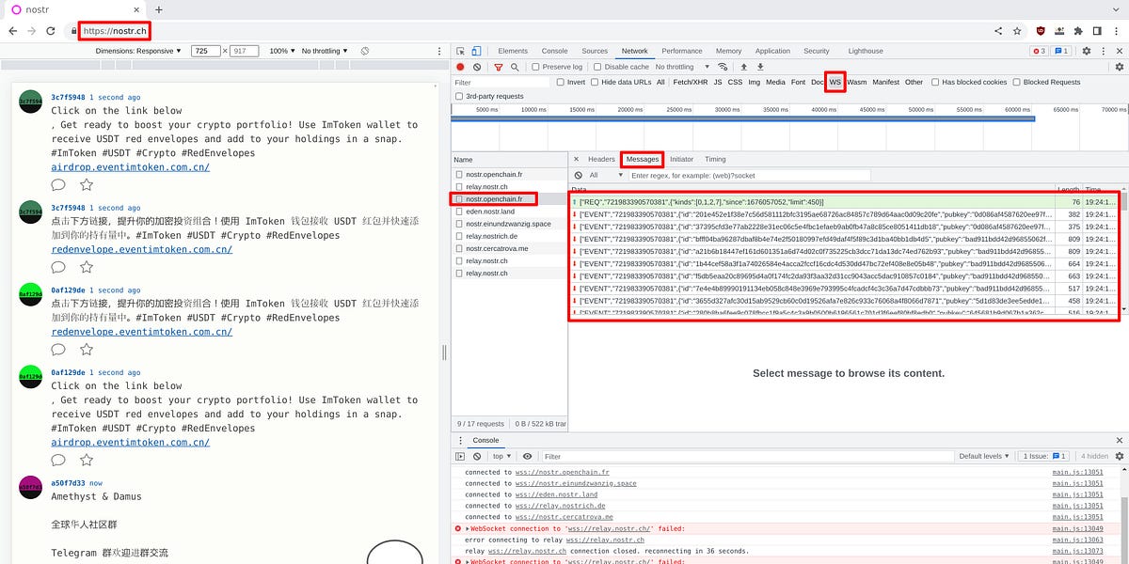Switch to the Lighthouse tab

(865, 51)
